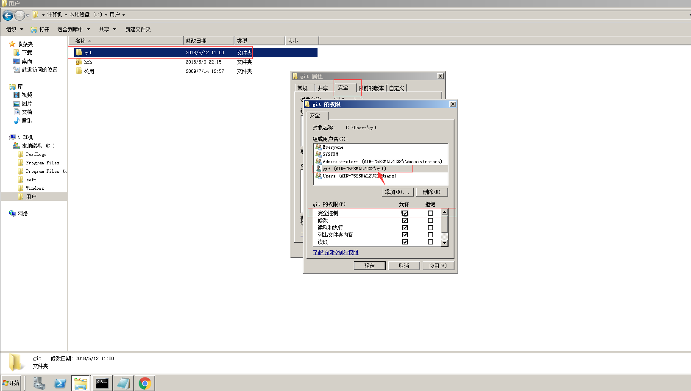Expand the 包含到库中 dropdown
Image resolution: width=691 pixels, height=391 pixels.
pyautogui.click(x=74, y=29)
